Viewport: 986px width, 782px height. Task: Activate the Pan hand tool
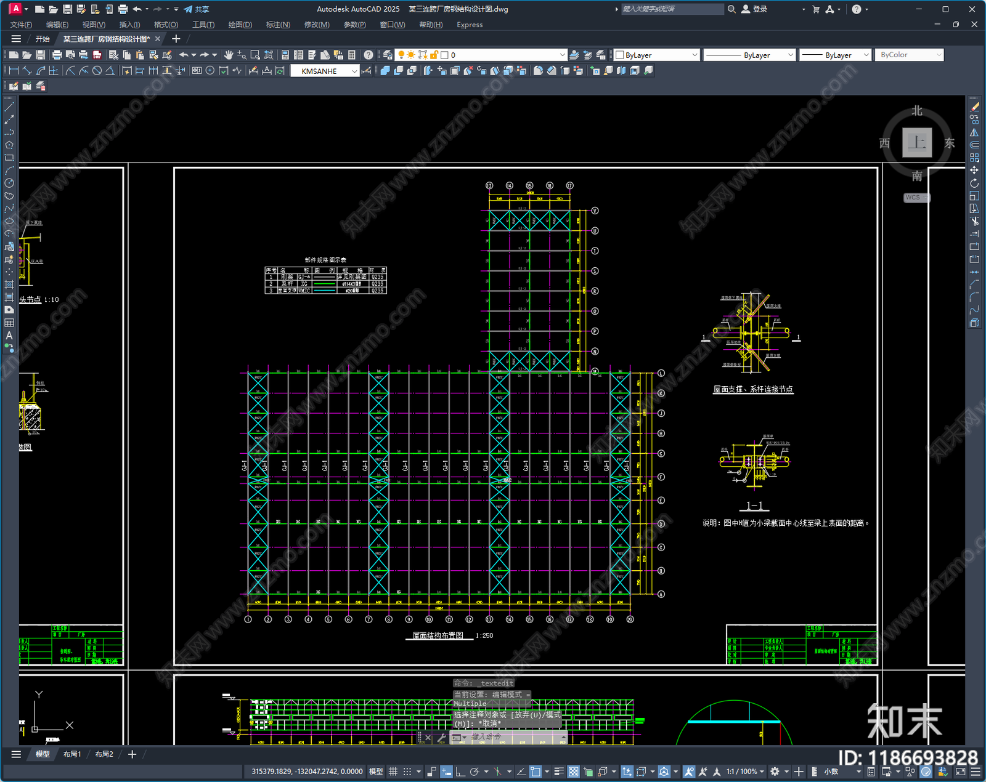pyautogui.click(x=229, y=55)
